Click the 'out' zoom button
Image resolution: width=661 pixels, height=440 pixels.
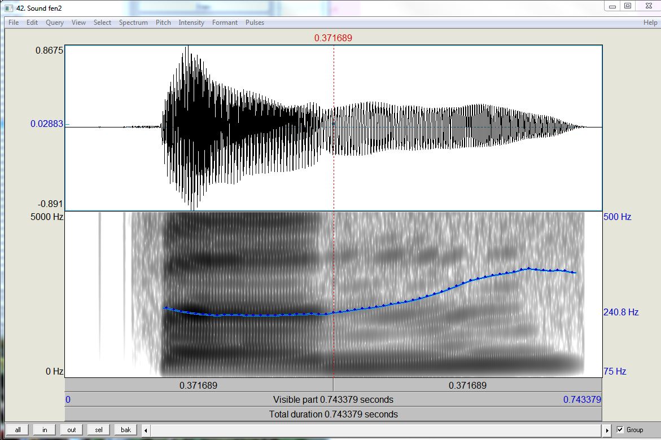[72, 430]
